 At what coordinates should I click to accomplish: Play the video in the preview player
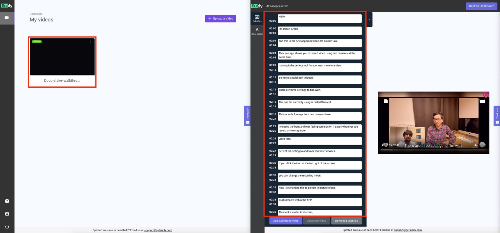point(382,145)
